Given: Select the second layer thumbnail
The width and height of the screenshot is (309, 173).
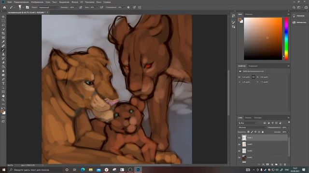Looking at the screenshot, I should point(244,144).
